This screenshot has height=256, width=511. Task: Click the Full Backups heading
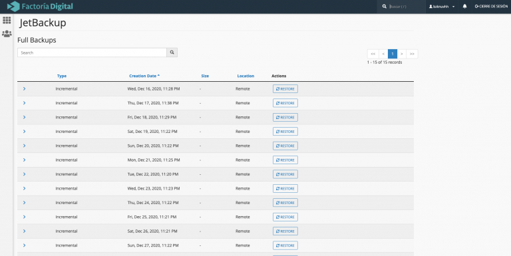(x=37, y=40)
